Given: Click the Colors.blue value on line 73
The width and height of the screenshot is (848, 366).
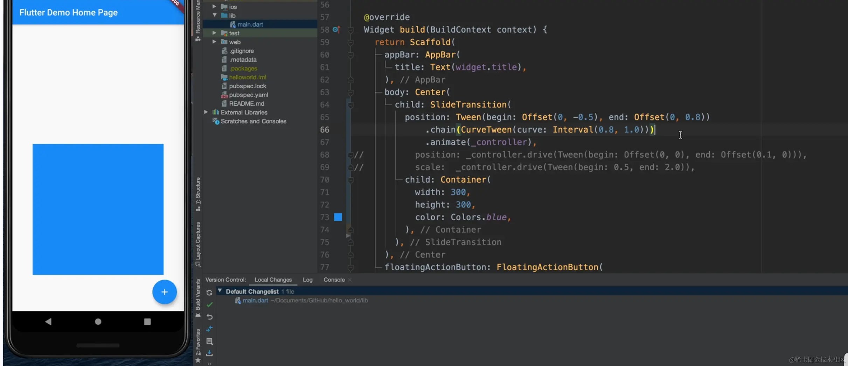Looking at the screenshot, I should tap(479, 217).
